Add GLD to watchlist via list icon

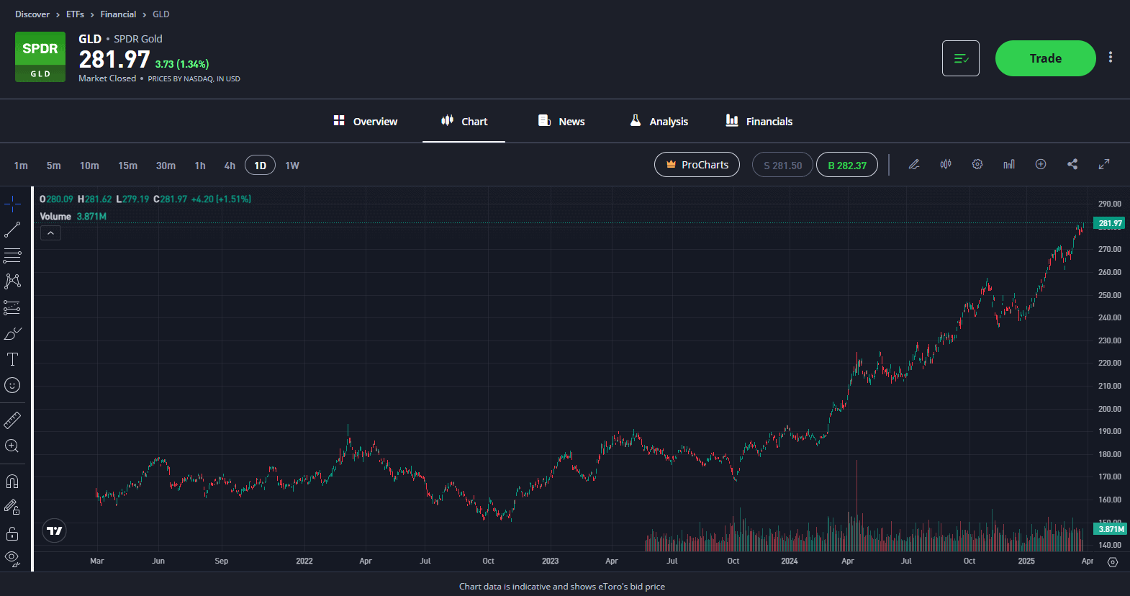[961, 58]
